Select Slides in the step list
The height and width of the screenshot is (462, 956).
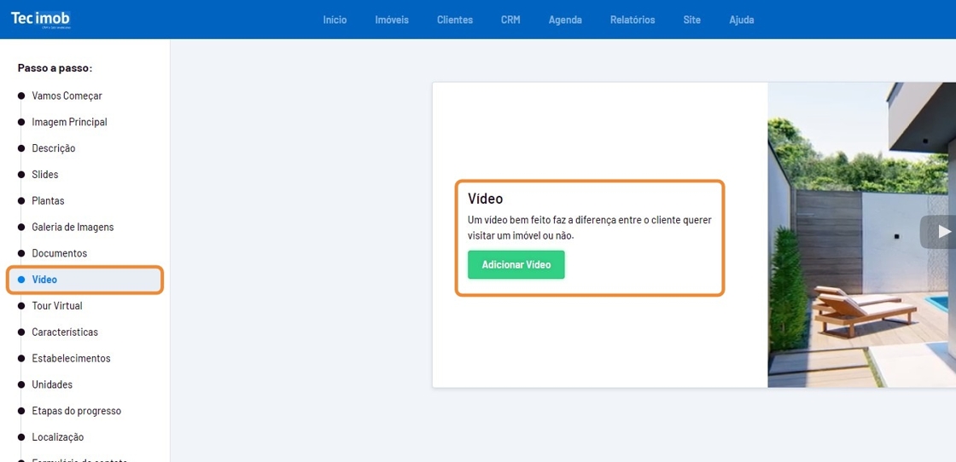tap(45, 175)
